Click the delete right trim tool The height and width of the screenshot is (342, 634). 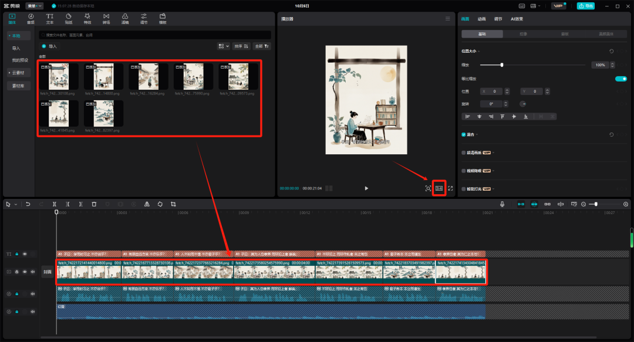pos(81,204)
